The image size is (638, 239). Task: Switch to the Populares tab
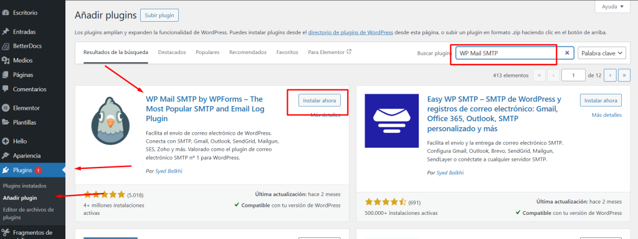click(x=207, y=52)
